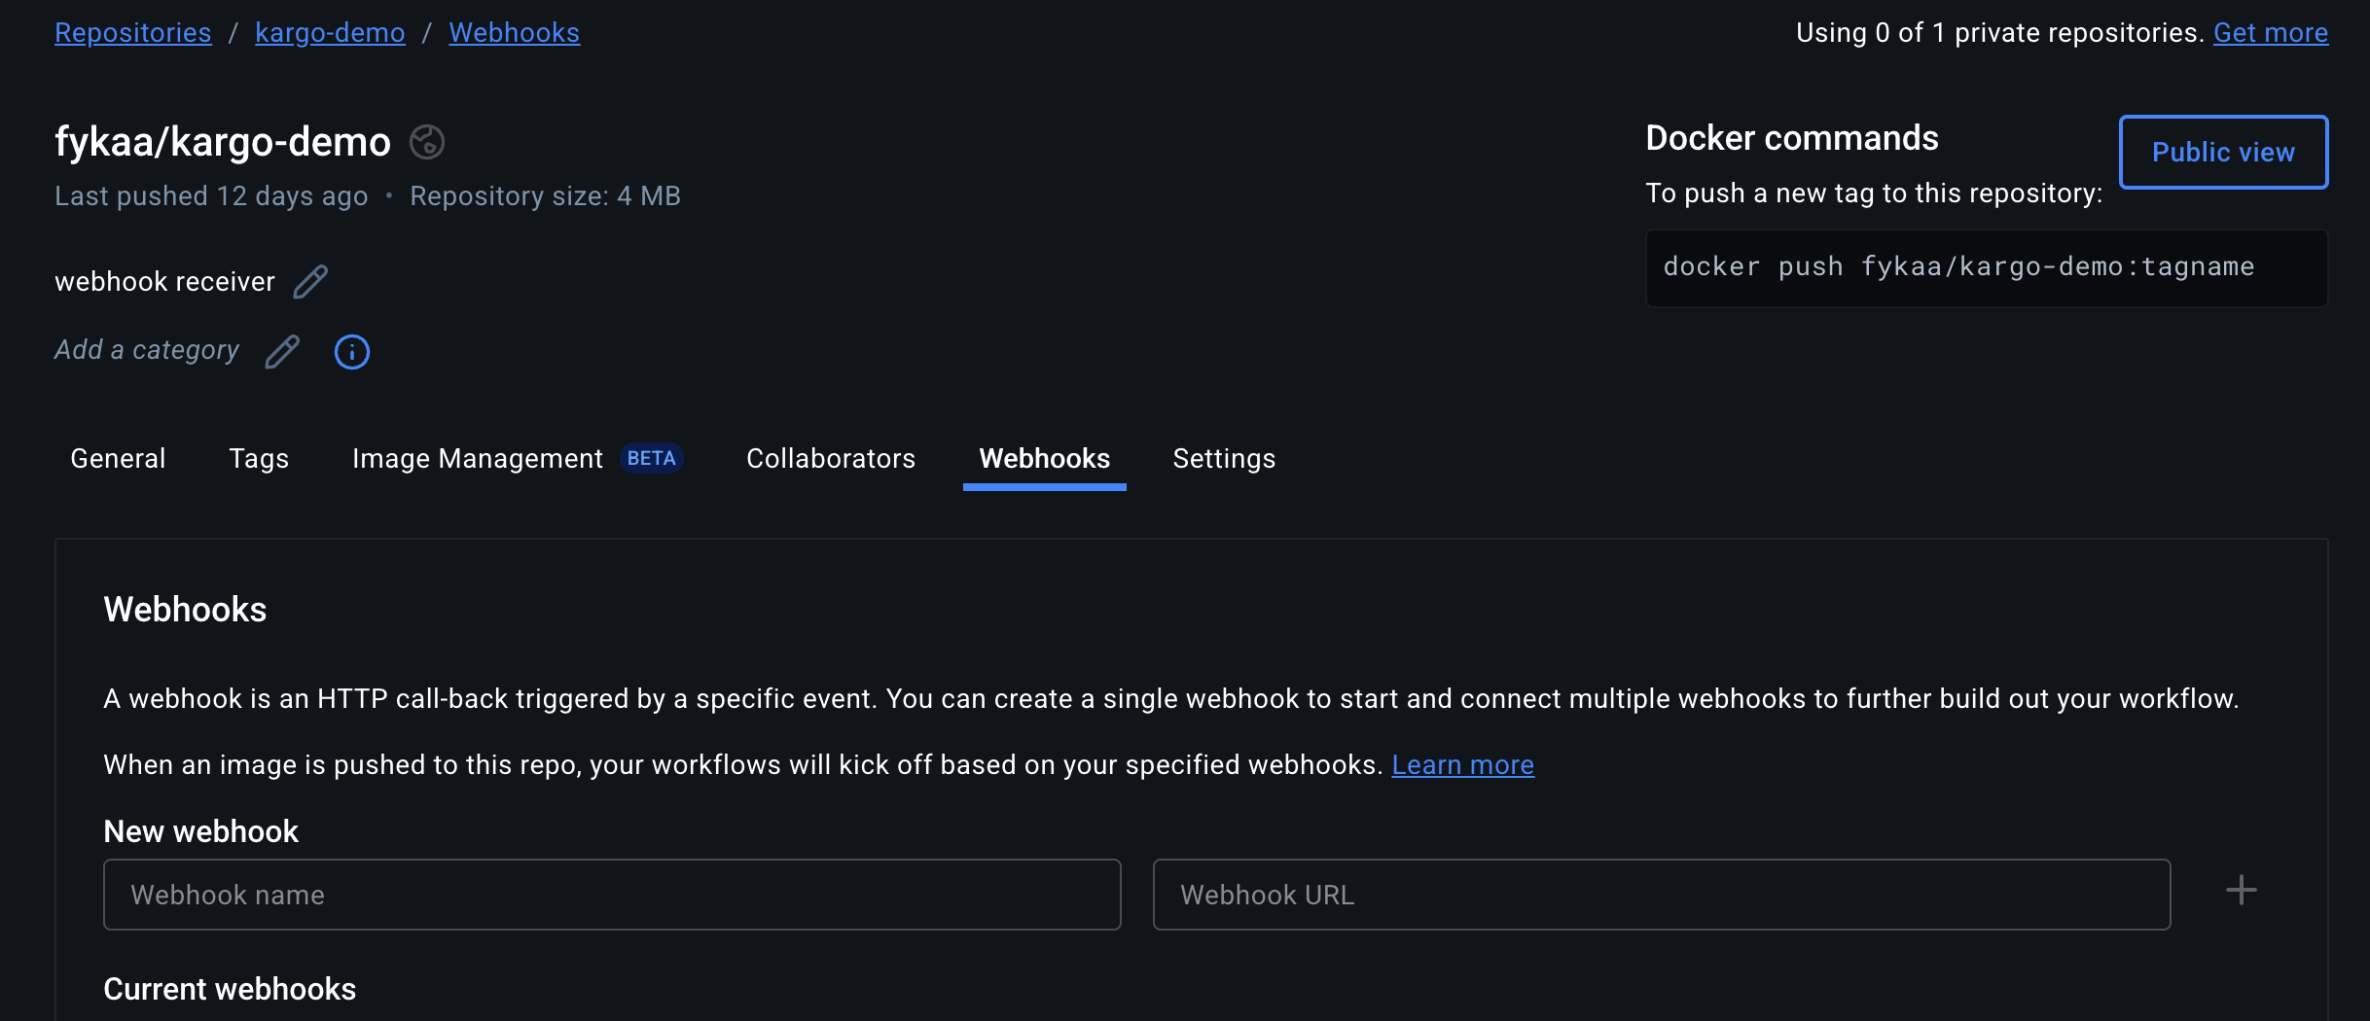This screenshot has height=1021, width=2370.
Task: Go to the Settings tab
Action: pos(1224,458)
